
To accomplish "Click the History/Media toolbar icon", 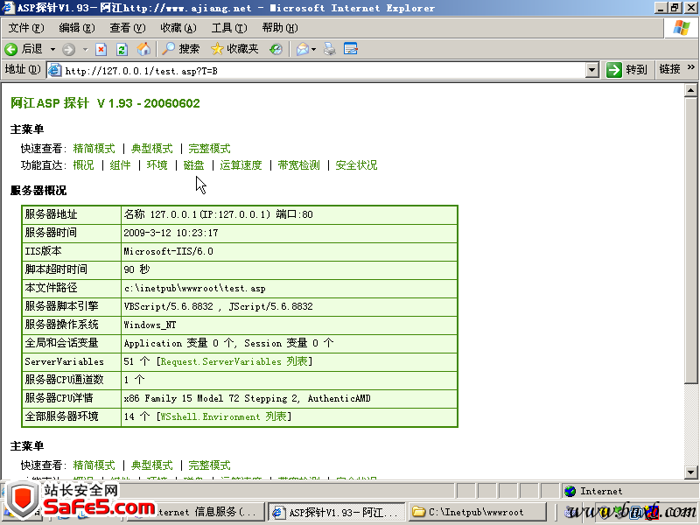I will pos(276,49).
